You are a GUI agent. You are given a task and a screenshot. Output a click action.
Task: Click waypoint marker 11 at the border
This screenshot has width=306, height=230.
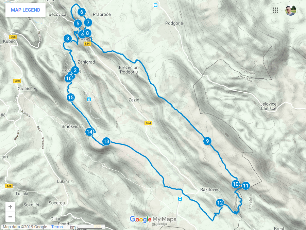coord(246,186)
